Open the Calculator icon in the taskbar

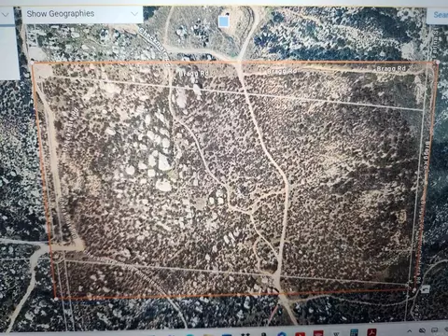pos(354,333)
